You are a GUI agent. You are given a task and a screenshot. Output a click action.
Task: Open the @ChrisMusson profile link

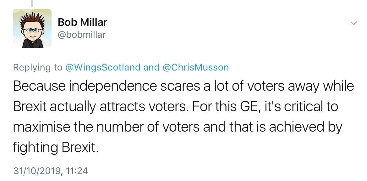point(195,68)
